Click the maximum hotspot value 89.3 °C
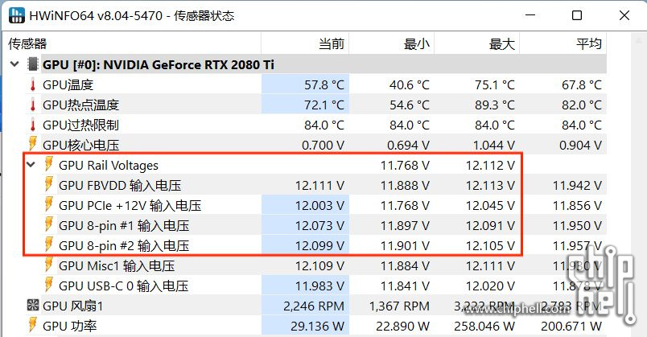The image size is (647, 337). point(495,105)
